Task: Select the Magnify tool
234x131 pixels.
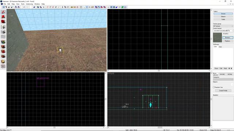Action: click(x=3, y=17)
